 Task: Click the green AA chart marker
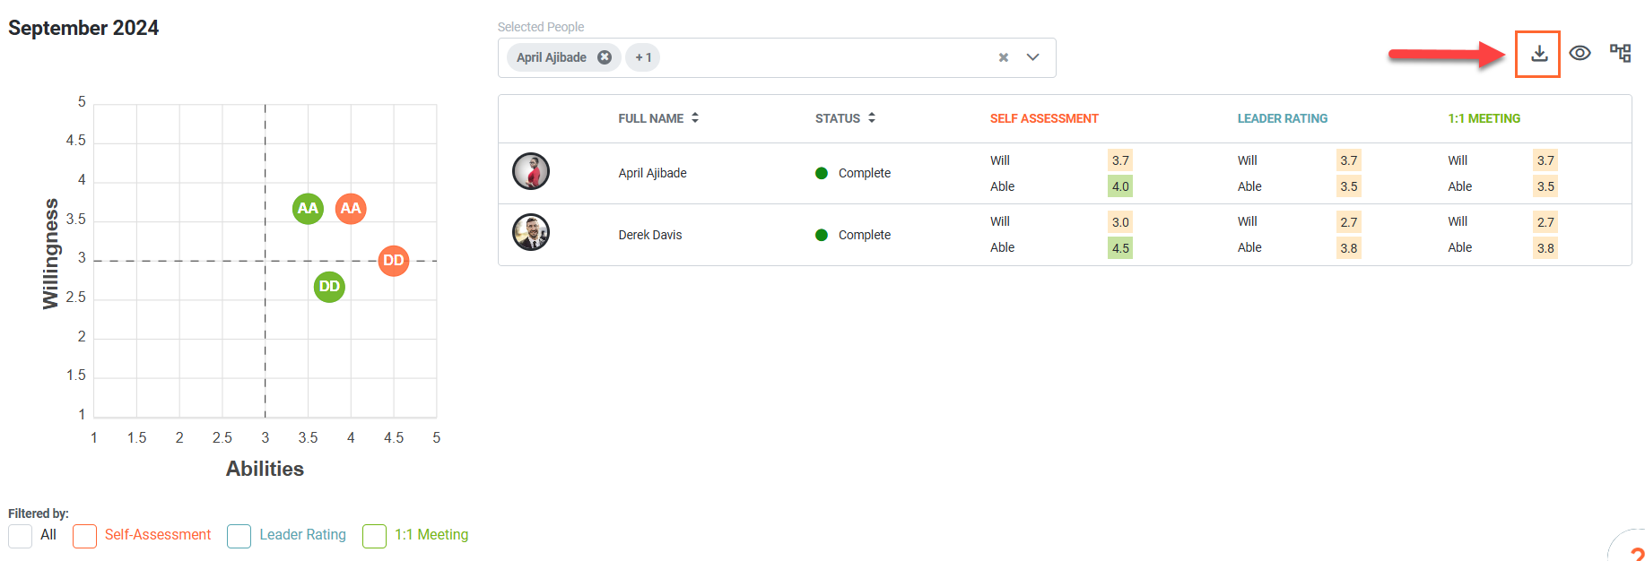(308, 209)
